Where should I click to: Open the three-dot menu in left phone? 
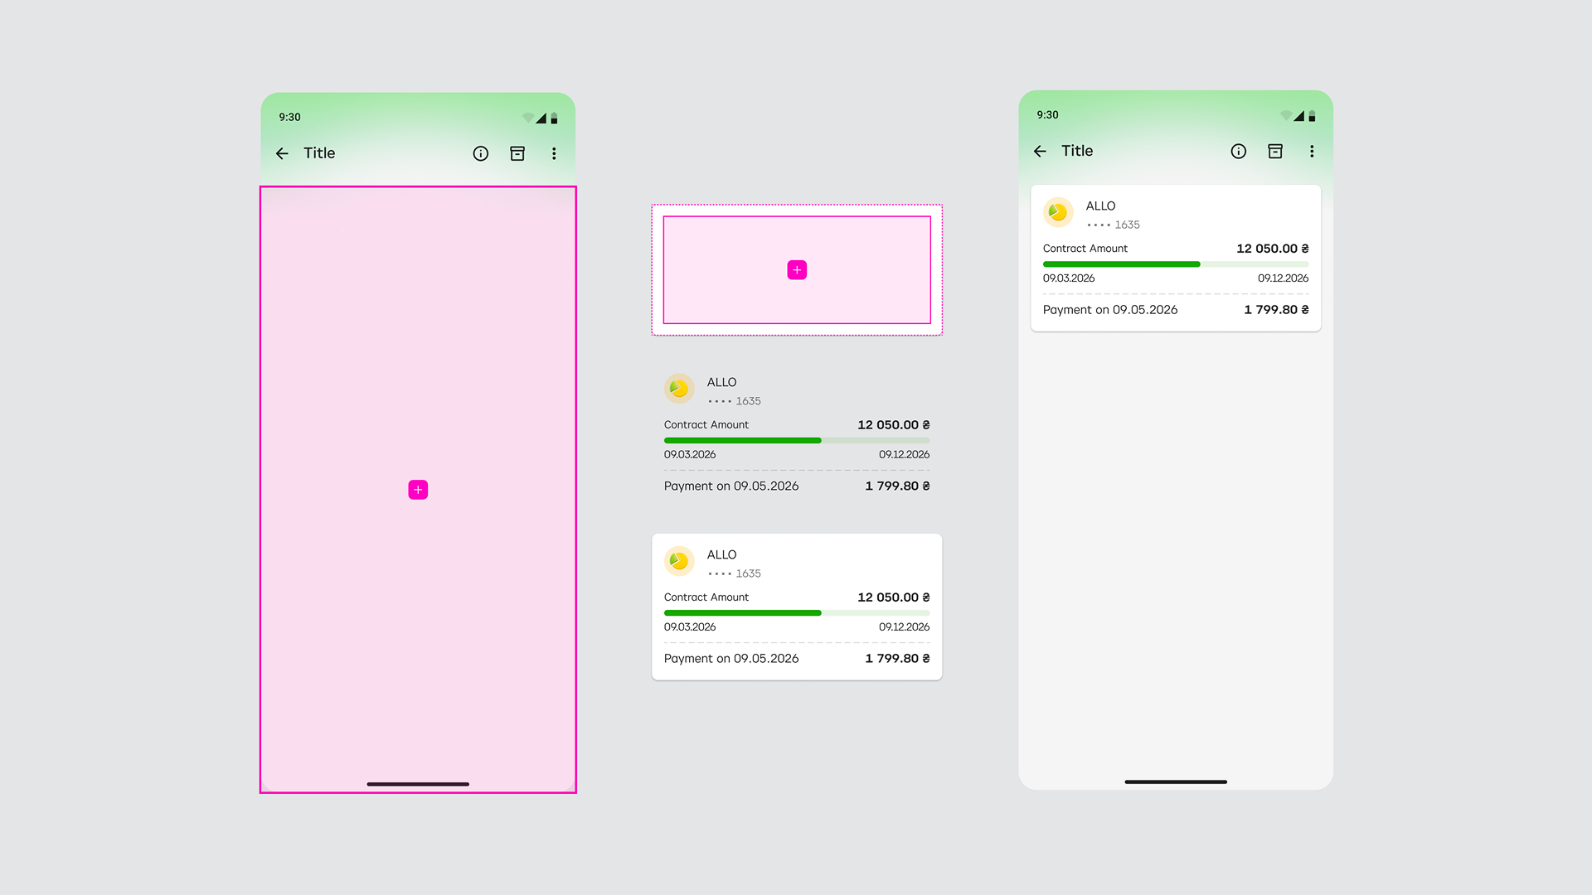pyautogui.click(x=554, y=153)
